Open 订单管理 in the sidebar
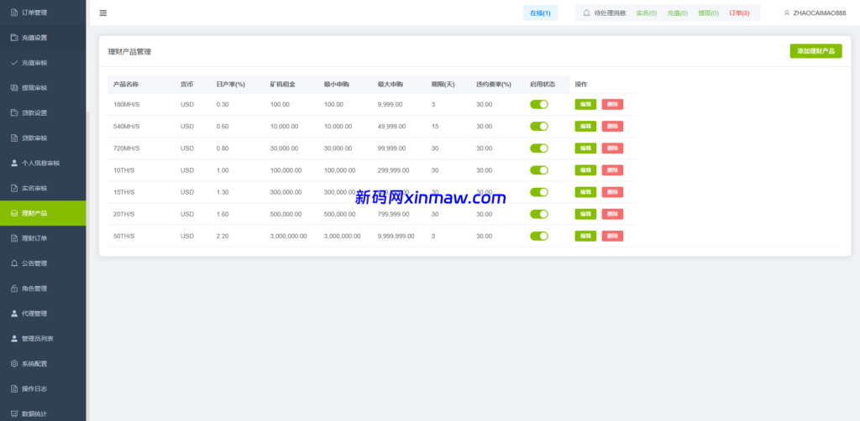The width and height of the screenshot is (860, 421). point(43,12)
